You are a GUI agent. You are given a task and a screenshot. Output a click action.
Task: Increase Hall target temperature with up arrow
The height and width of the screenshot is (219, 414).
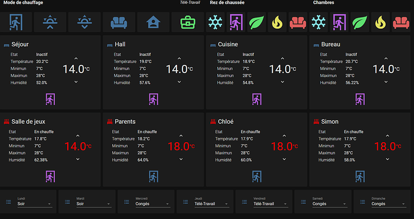point(179,58)
